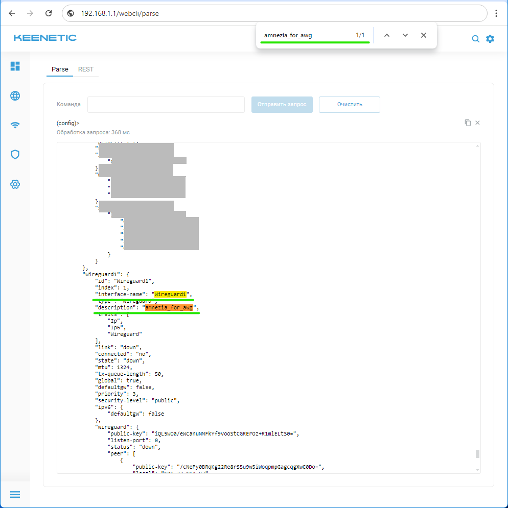Close the browser find bar
The height and width of the screenshot is (508, 508).
424,35
